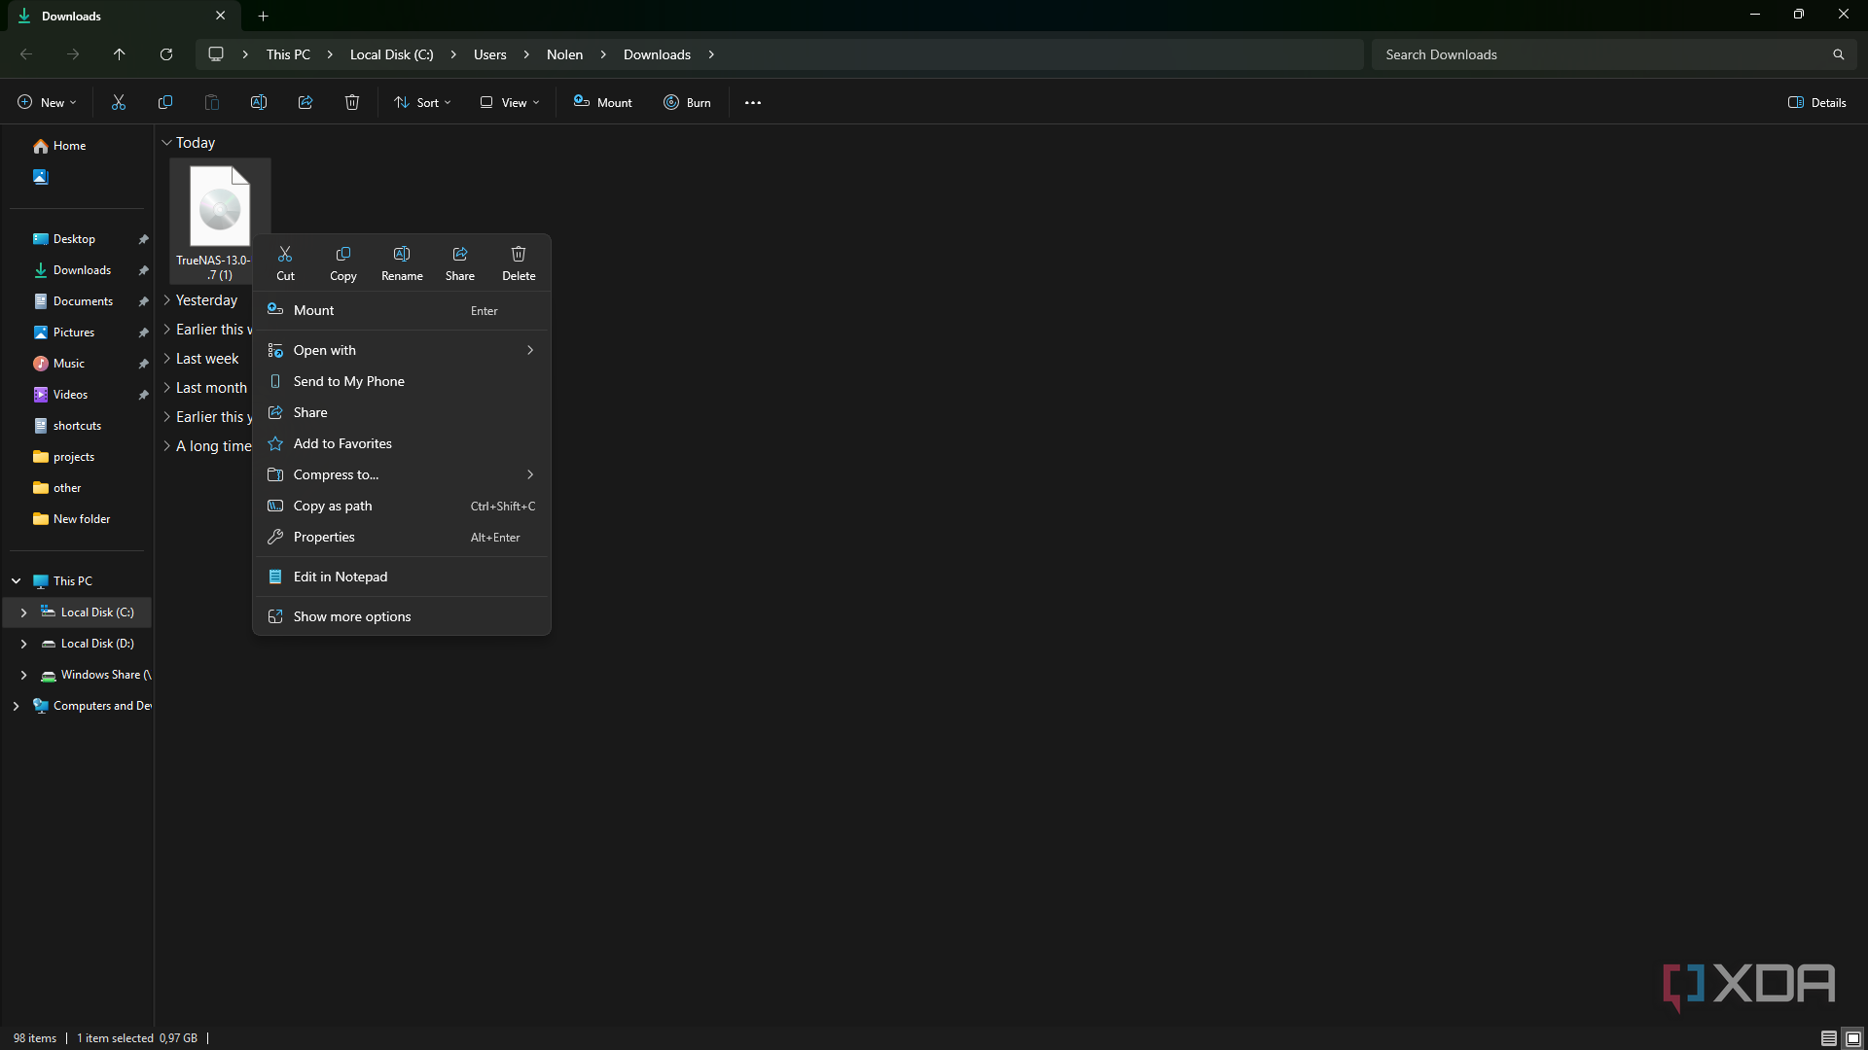This screenshot has height=1050, width=1868.
Task: Click Users breadcrumb segment
Action: 490,54
